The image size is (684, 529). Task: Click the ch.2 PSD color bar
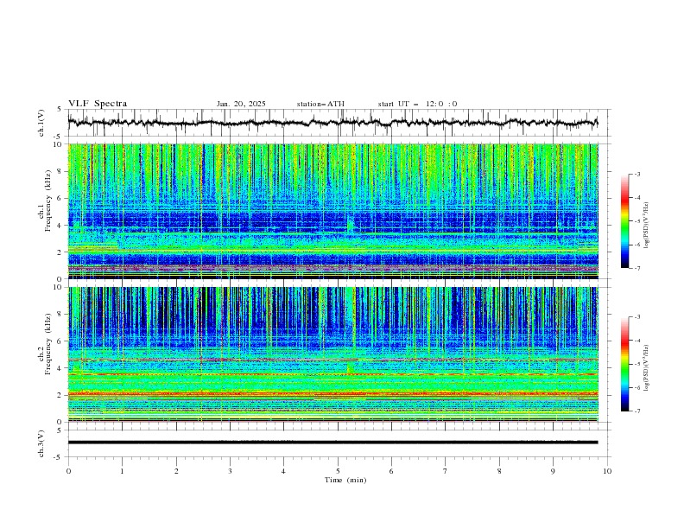tap(624, 364)
